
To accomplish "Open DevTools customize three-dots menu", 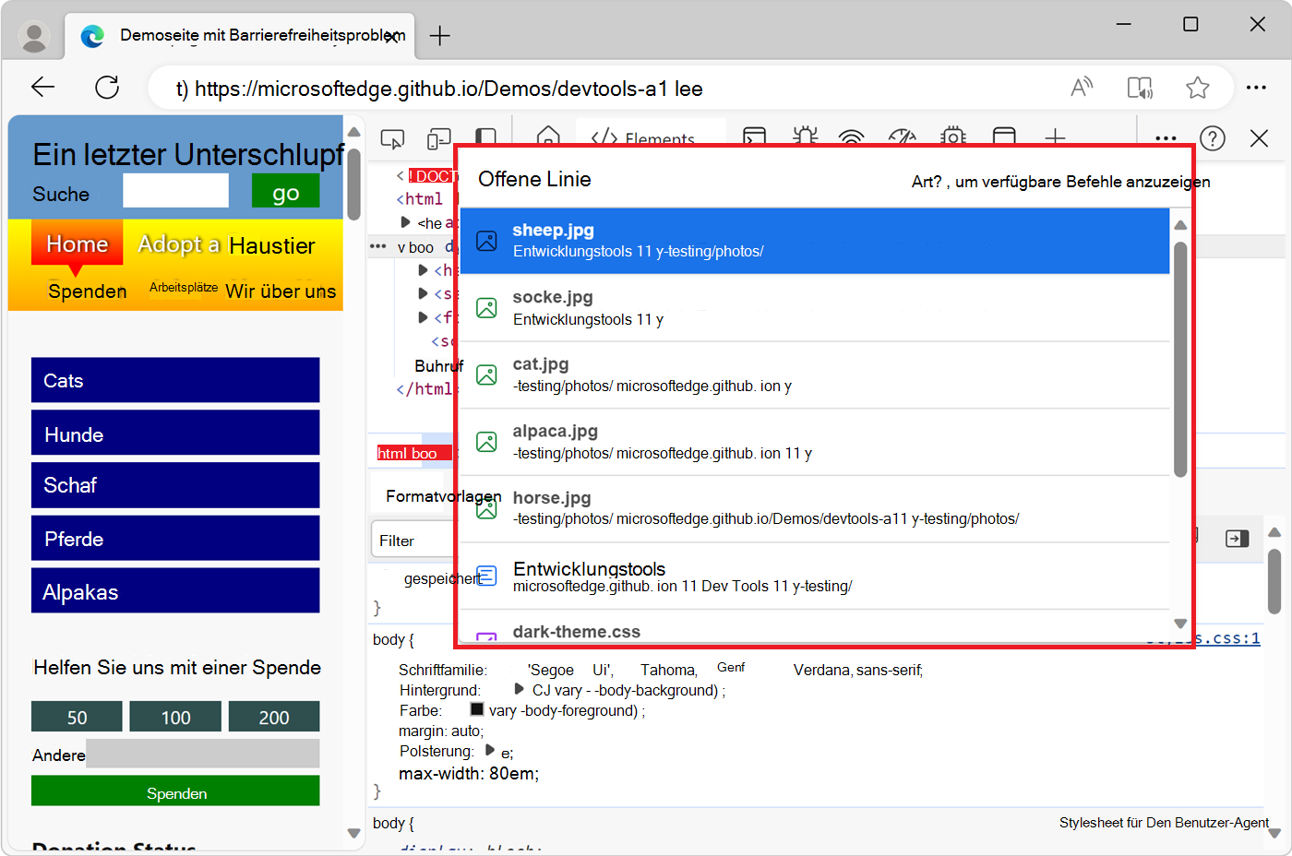I will (x=1166, y=139).
